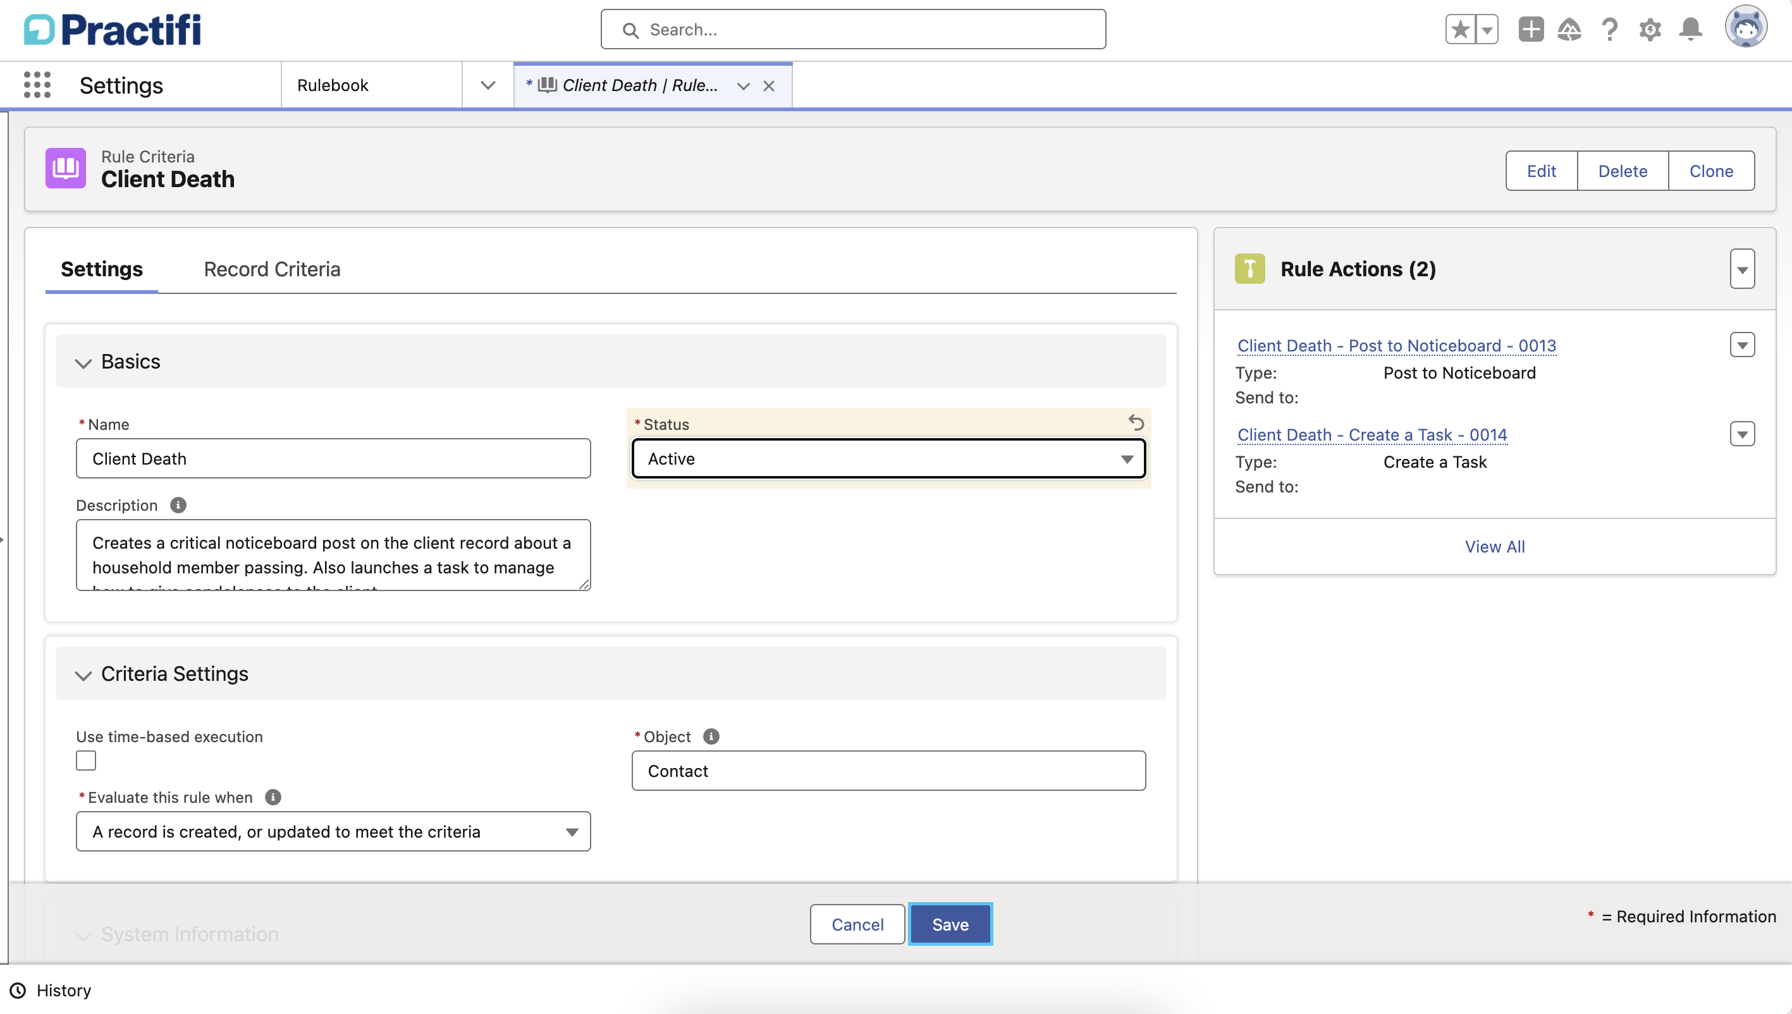Image resolution: width=1792 pixels, height=1014 pixels.
Task: Click the Clone button
Action: (1711, 171)
